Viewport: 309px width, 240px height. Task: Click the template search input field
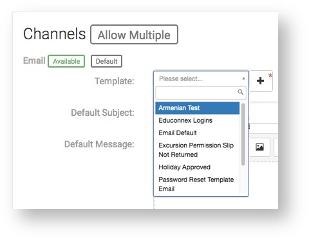201,93
